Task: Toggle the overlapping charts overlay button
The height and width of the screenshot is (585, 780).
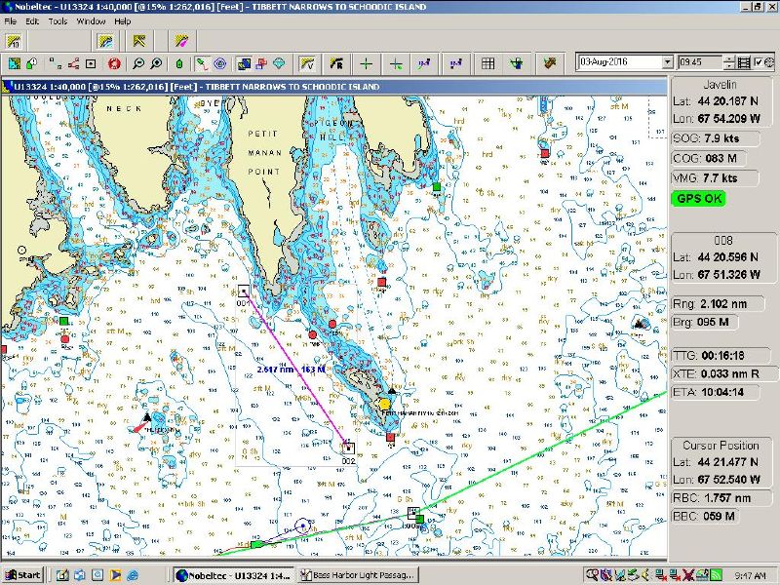Action: [x=245, y=63]
